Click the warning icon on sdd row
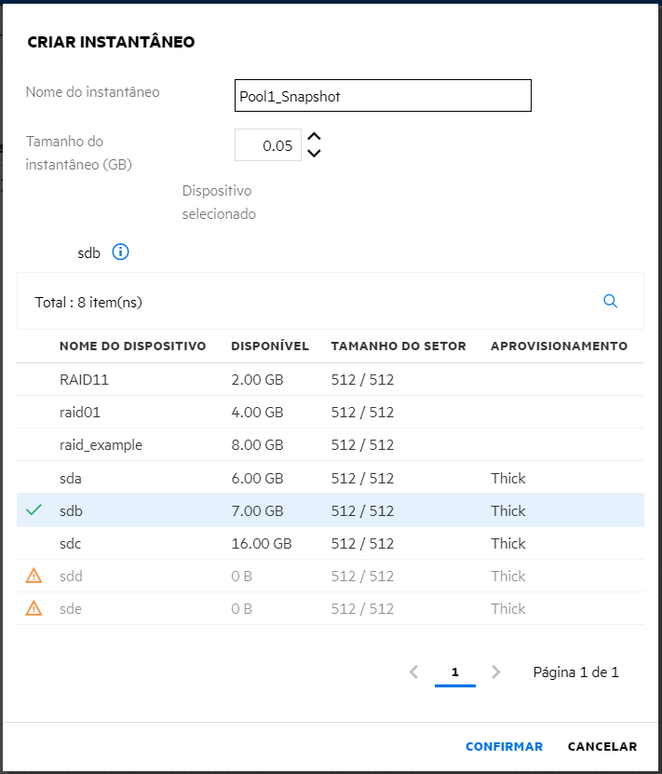The height and width of the screenshot is (774, 662). pos(34,577)
